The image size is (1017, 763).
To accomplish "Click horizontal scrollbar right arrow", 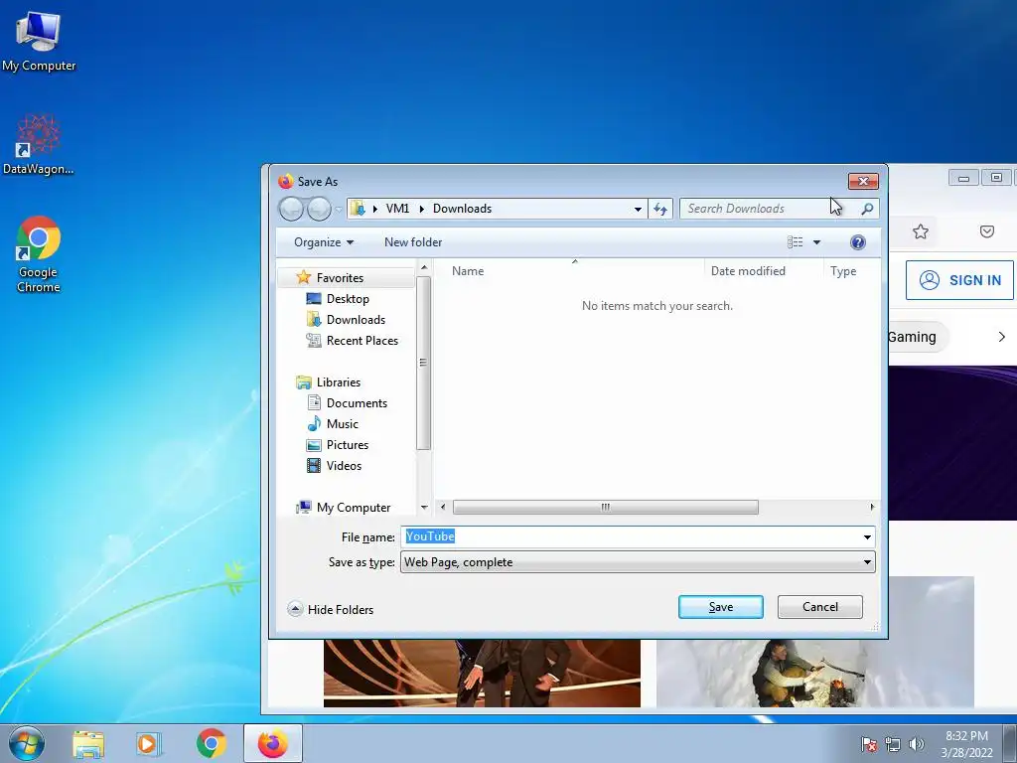I will 872,508.
